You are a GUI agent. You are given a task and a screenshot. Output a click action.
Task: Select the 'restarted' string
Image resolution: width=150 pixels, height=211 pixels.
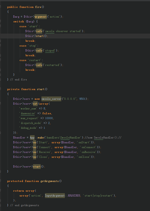(x=52, y=65)
